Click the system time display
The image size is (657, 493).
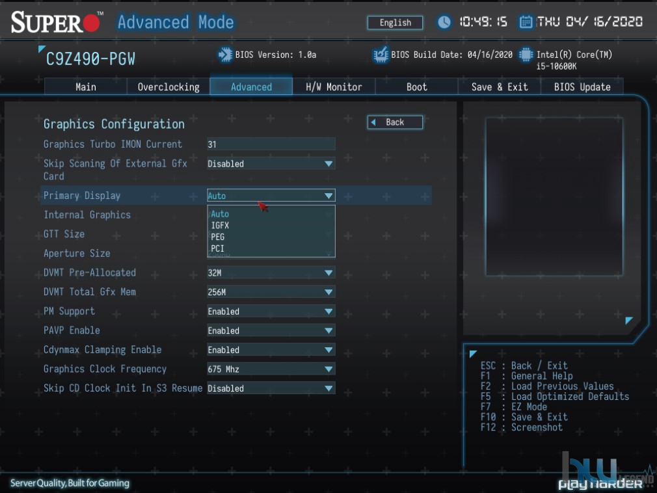tap(483, 21)
